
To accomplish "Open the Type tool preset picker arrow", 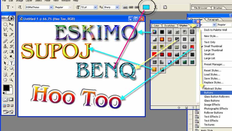I will 13,7.
